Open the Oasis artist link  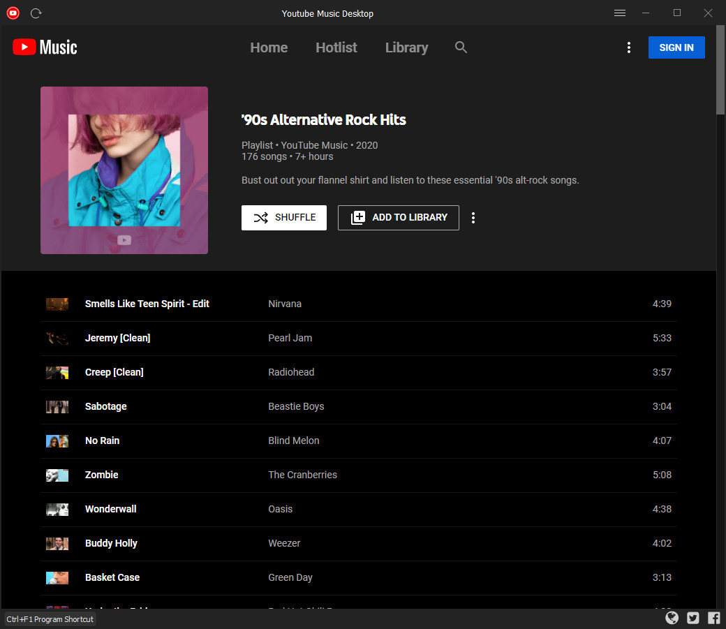280,510
